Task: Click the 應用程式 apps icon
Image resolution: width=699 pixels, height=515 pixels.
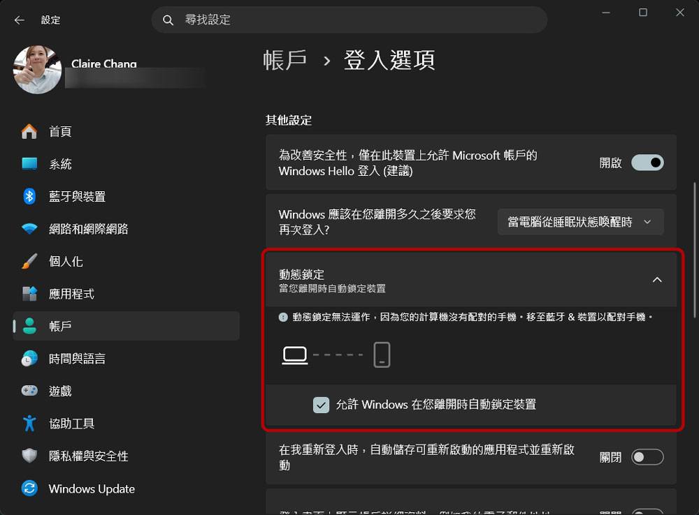Action: click(29, 294)
